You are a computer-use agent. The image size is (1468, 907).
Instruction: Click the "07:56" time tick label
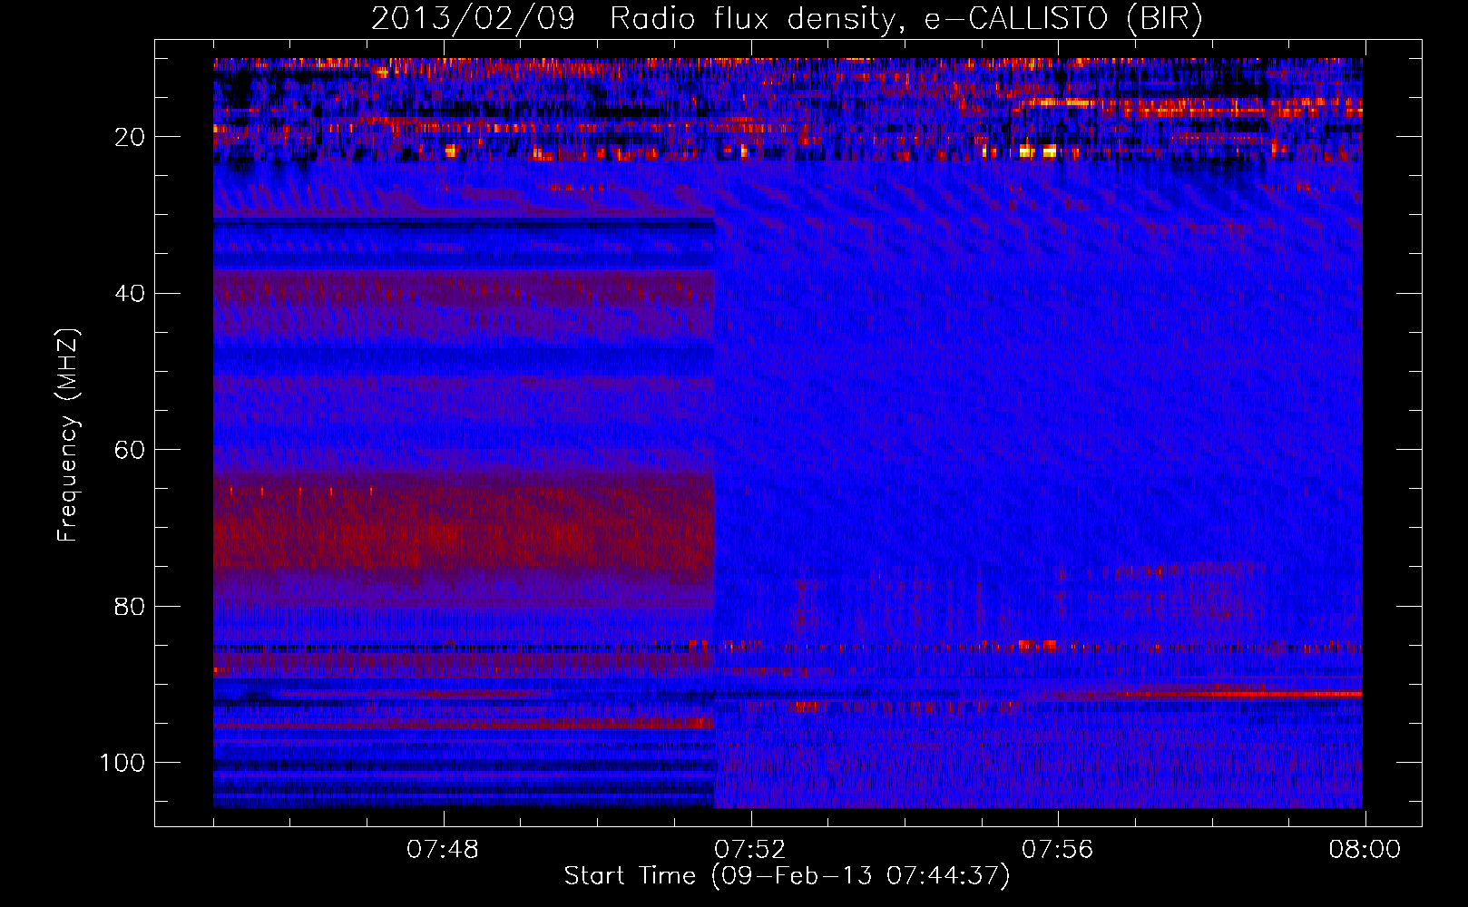[x=1058, y=850]
